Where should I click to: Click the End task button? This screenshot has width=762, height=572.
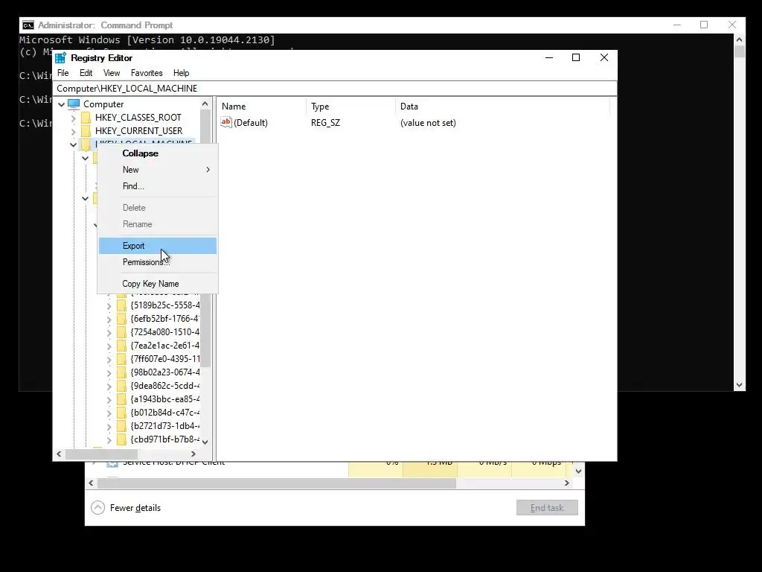[x=547, y=508]
